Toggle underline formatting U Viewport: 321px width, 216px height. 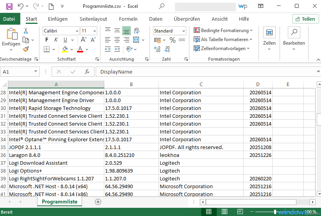65,40
